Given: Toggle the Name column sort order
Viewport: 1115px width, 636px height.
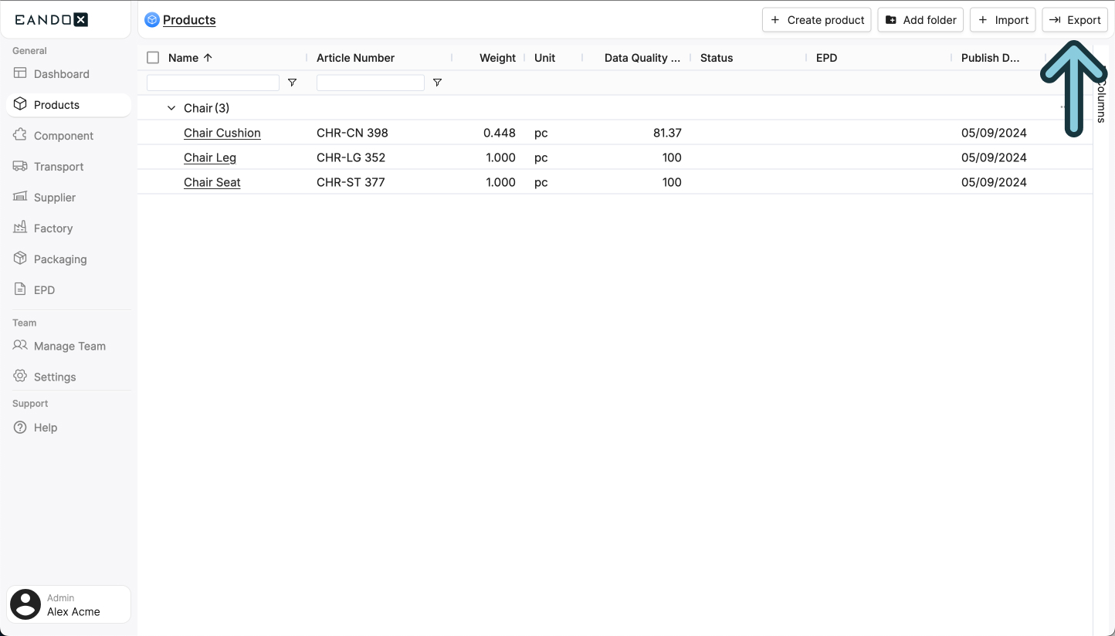Looking at the screenshot, I should (x=207, y=57).
